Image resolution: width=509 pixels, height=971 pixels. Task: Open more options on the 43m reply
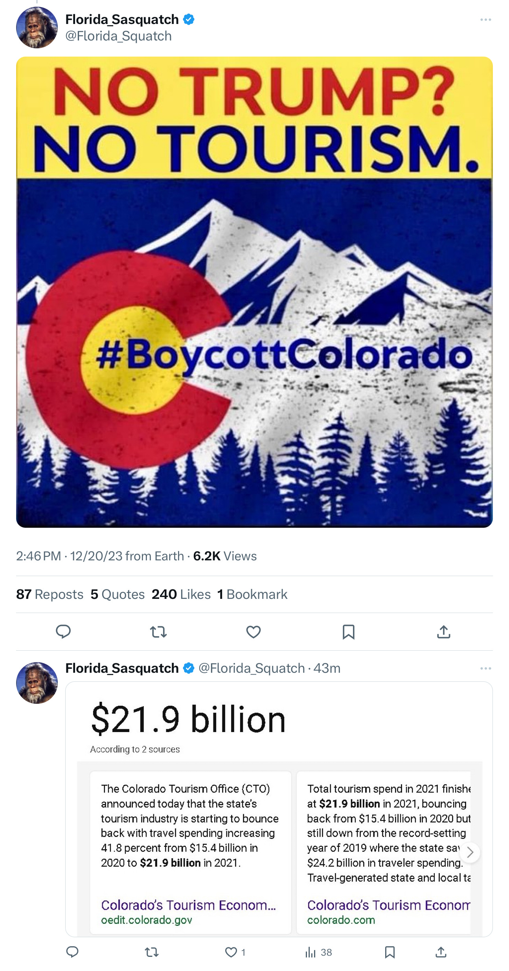tap(486, 668)
